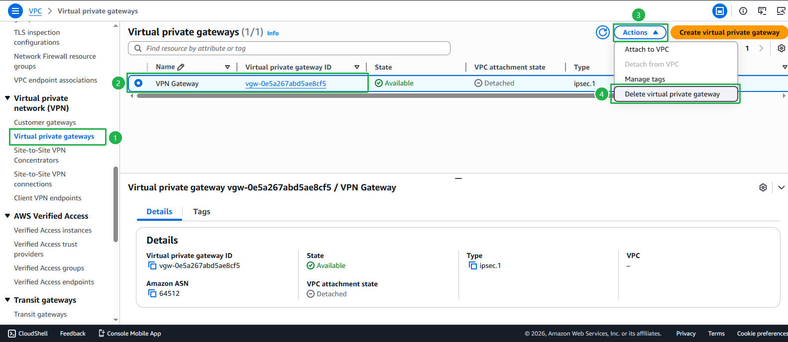Open the hamburger navigation menu
The width and height of the screenshot is (788, 342).
15,10
